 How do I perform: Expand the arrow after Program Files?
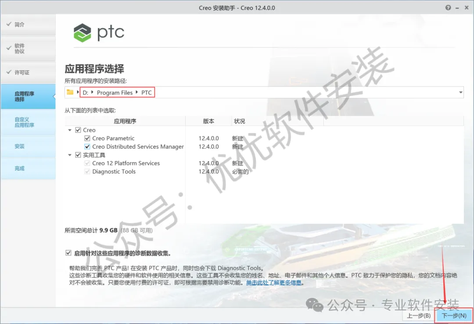[136, 92]
